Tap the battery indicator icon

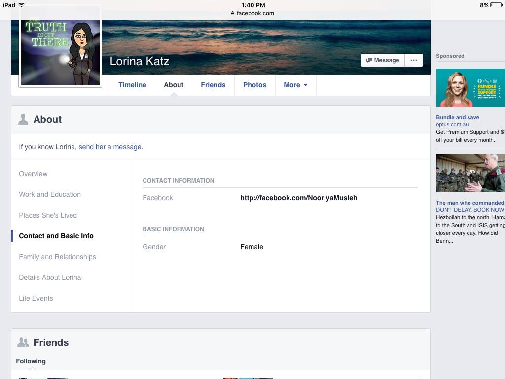click(496, 5)
